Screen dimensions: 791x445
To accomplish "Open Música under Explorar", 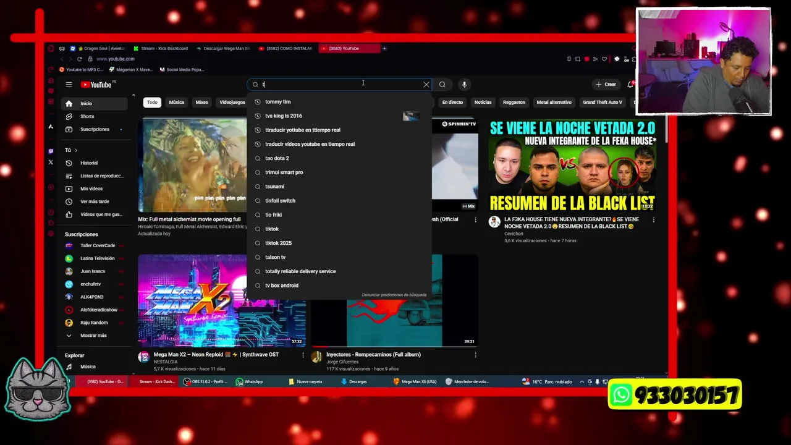I will (x=93, y=367).
